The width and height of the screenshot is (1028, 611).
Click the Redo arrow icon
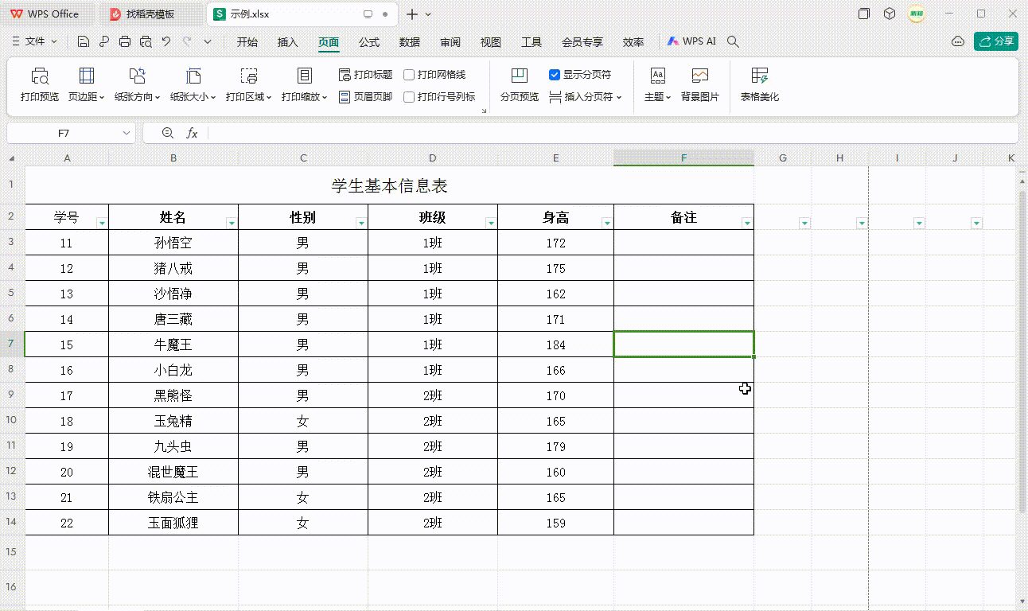[188, 41]
